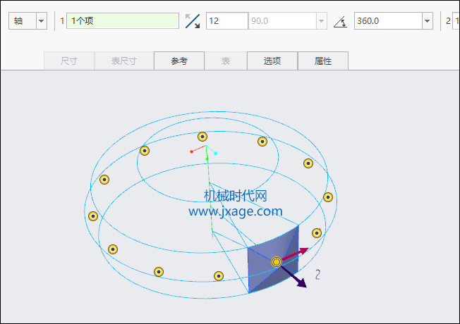Viewport: 460px width, 324px height.
Task: Open the 表尺寸 tab
Action: coord(124,61)
